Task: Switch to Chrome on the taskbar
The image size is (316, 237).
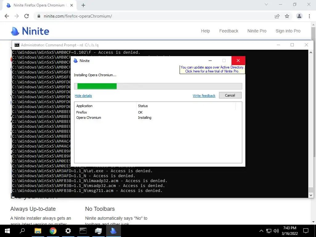Action: tap(53, 231)
